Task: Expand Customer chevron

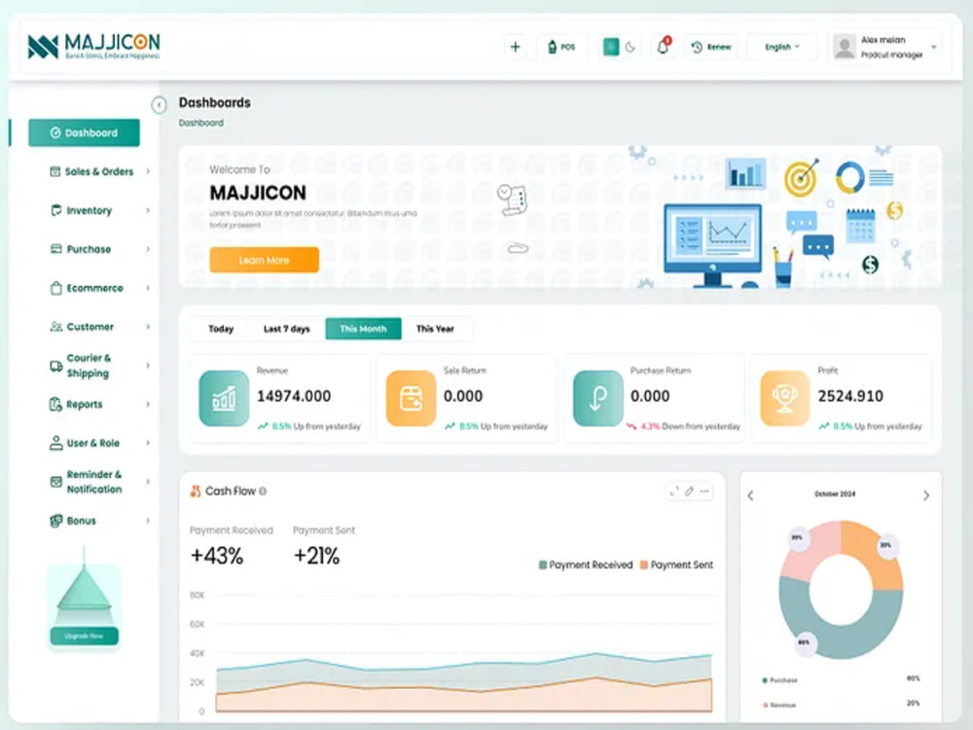Action: [x=148, y=326]
